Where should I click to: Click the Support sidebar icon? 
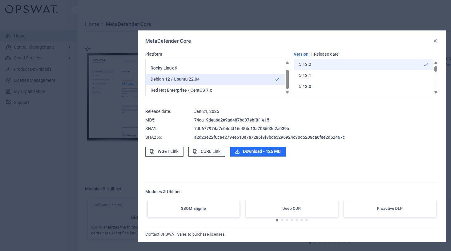[x=8, y=102]
